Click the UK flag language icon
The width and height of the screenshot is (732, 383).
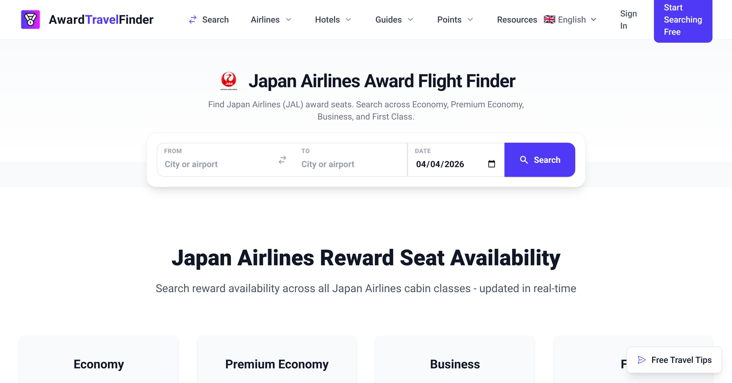tap(549, 20)
